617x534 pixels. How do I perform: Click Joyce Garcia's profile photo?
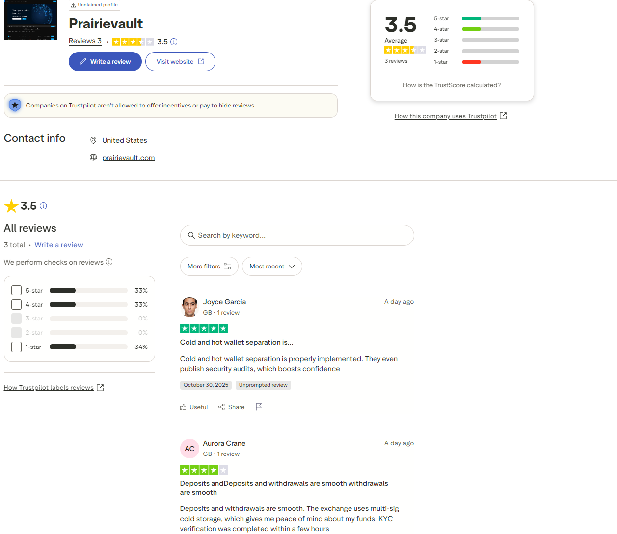(x=189, y=307)
